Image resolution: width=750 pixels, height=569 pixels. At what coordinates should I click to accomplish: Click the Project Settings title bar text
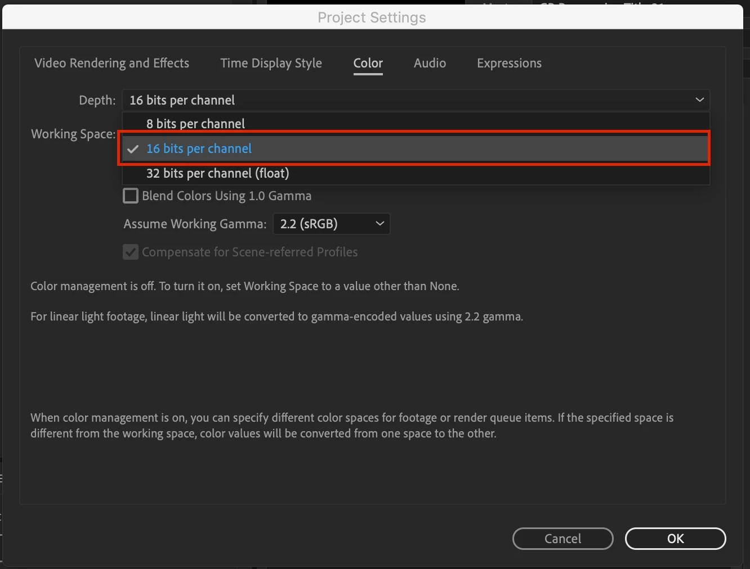coord(372,17)
